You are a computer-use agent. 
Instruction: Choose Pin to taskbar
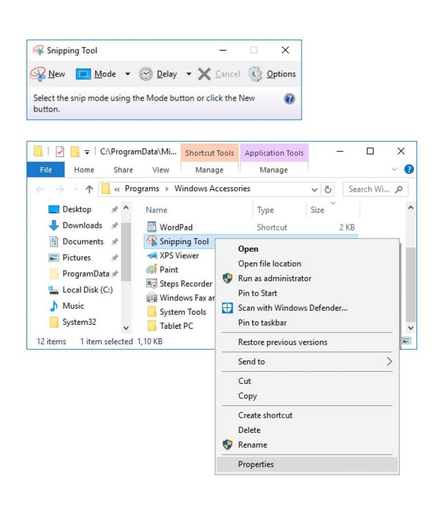(307, 323)
